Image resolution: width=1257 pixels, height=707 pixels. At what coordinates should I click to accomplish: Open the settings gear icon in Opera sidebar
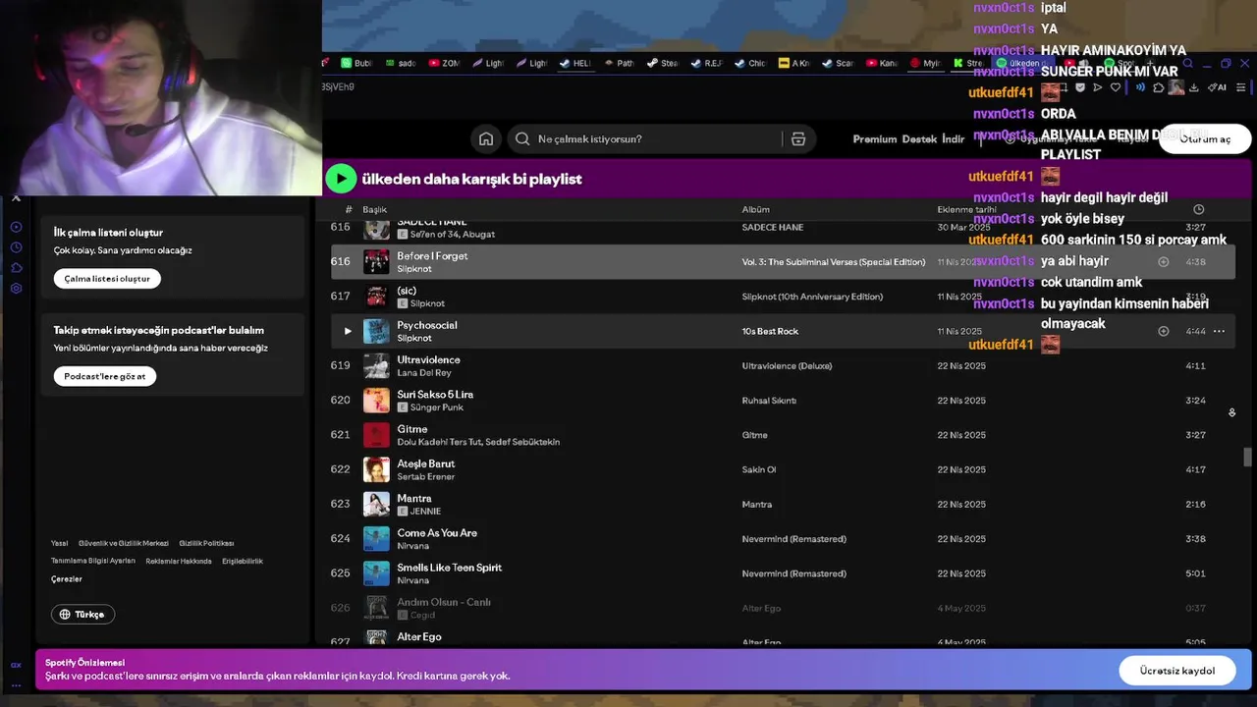pos(16,289)
